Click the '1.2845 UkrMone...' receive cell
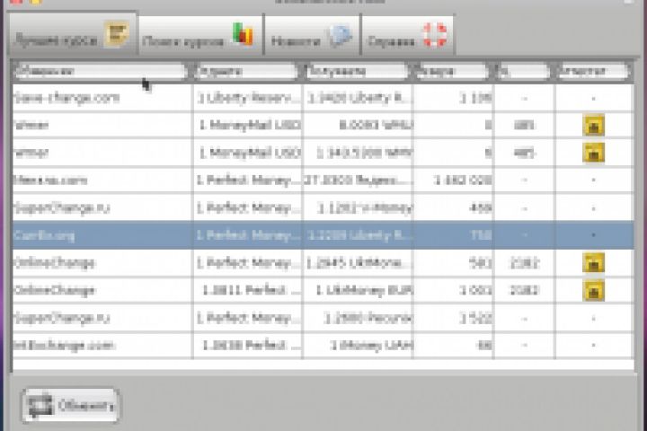Screen dimensions: 647x431 (x=358, y=263)
